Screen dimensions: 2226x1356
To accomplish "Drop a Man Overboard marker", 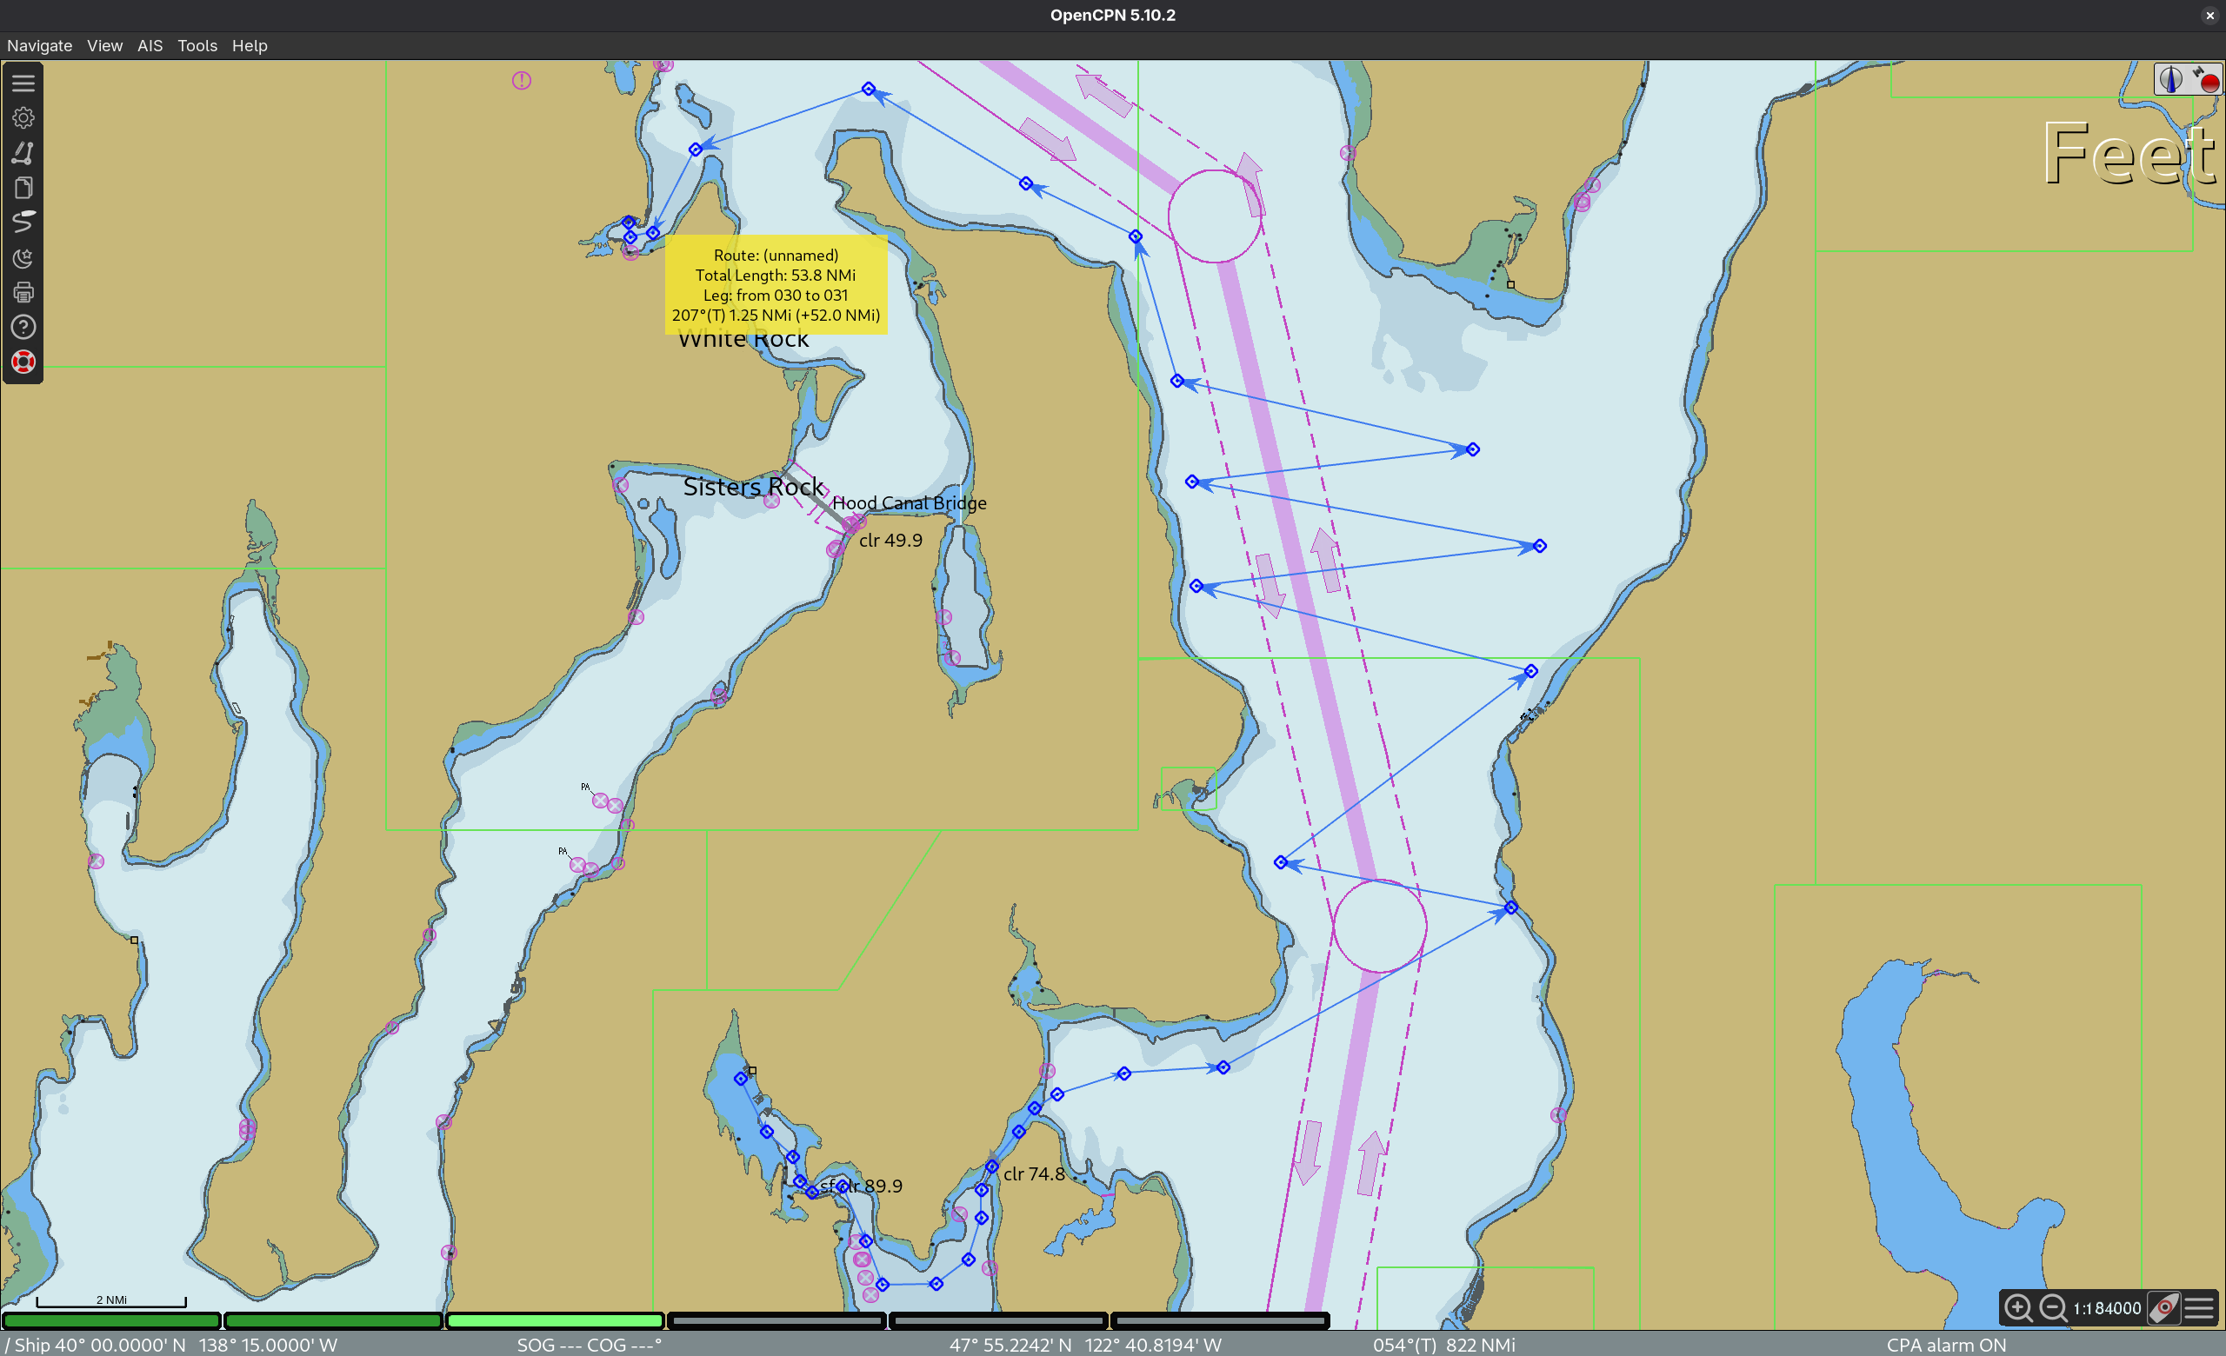I will click(x=23, y=362).
